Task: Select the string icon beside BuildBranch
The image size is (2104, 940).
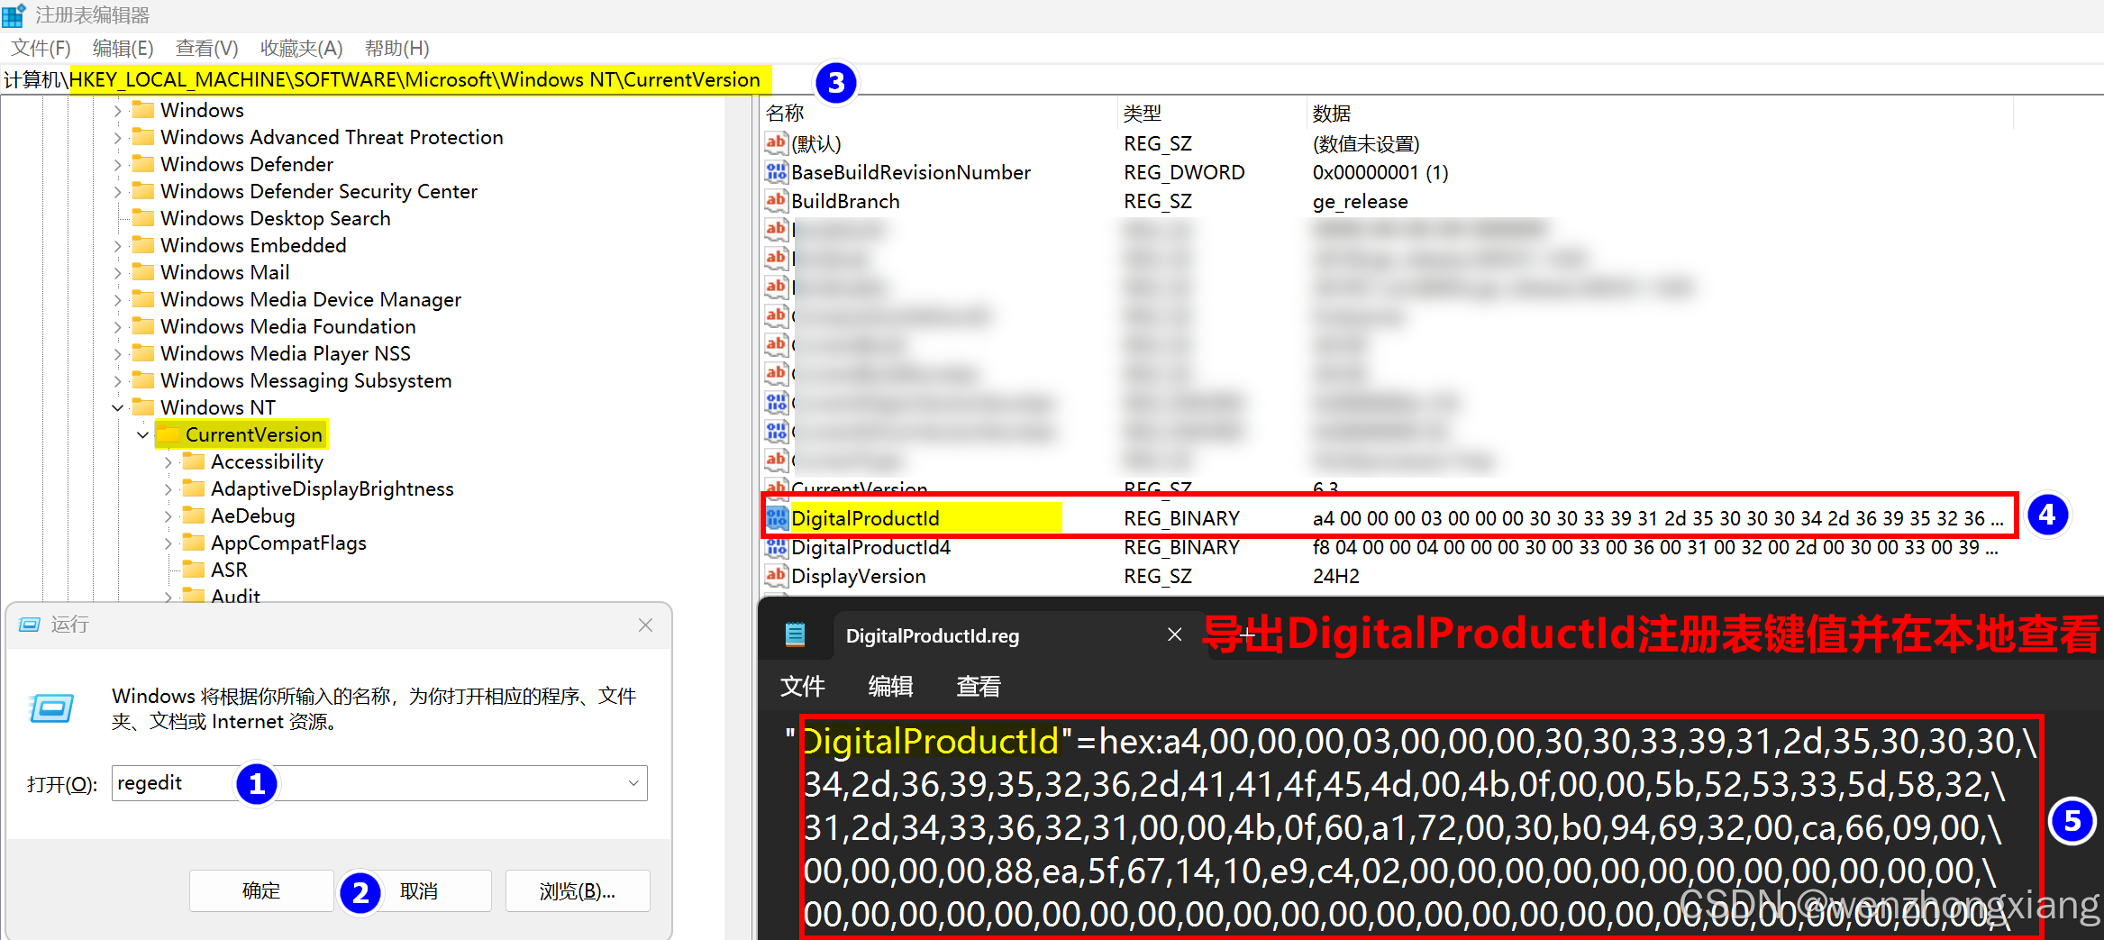Action: [776, 200]
